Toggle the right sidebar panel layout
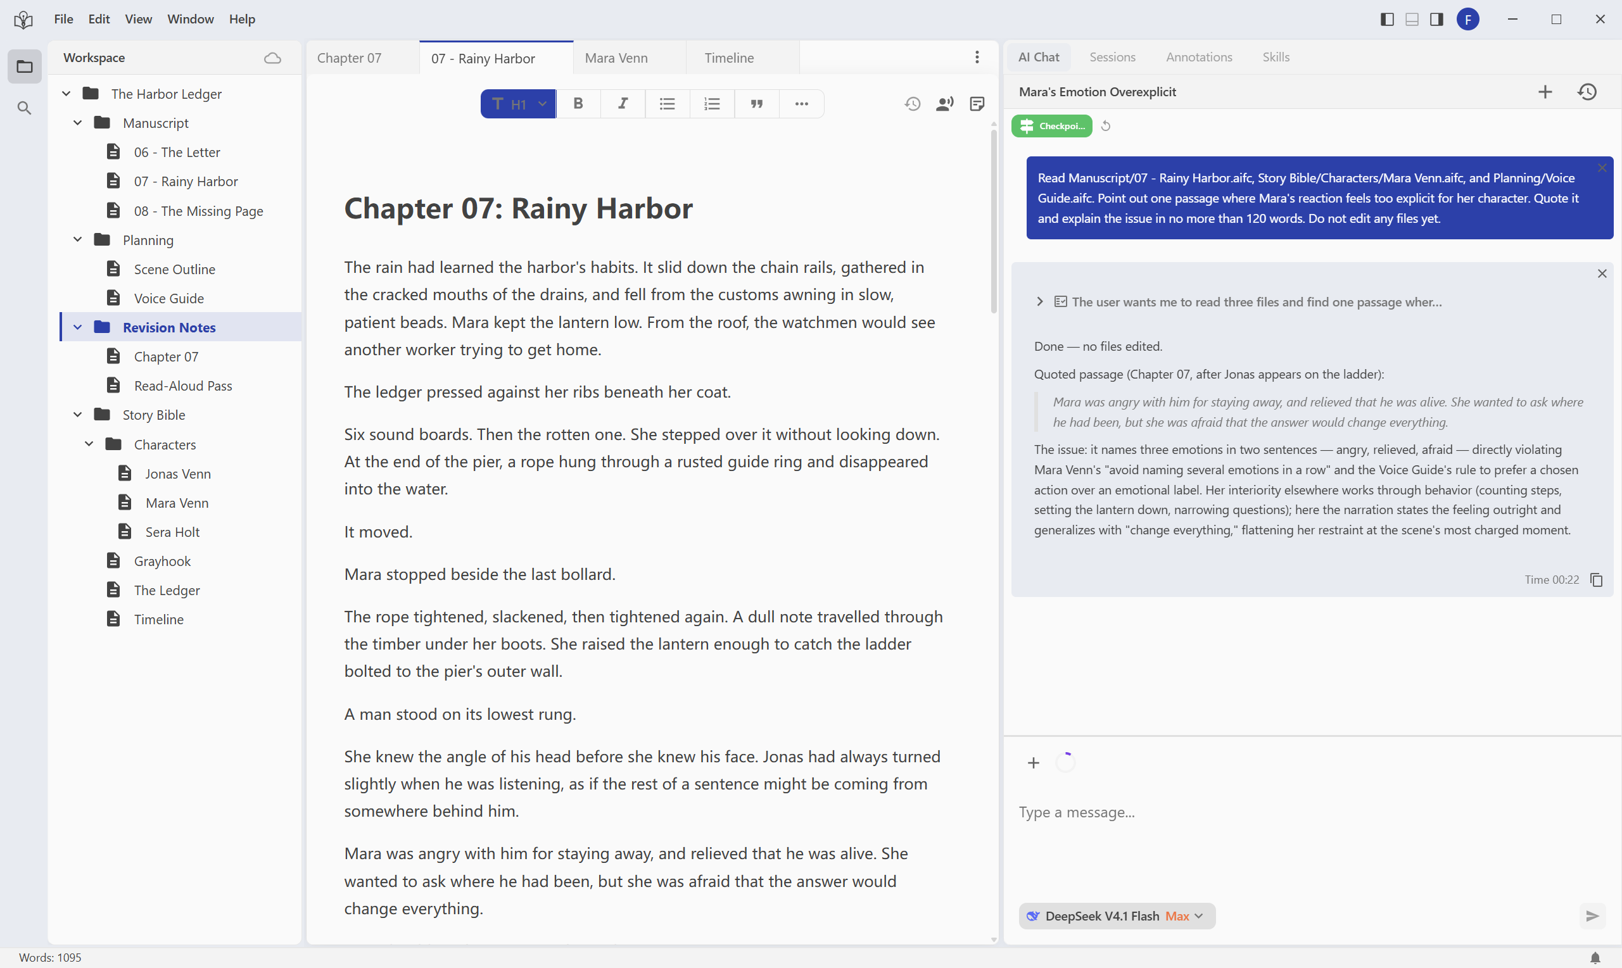The height and width of the screenshot is (968, 1622). 1436,19
